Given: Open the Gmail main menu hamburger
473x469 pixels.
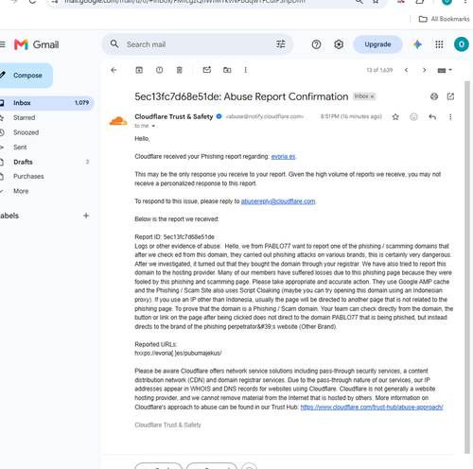Looking at the screenshot, I should tap(2, 44).
